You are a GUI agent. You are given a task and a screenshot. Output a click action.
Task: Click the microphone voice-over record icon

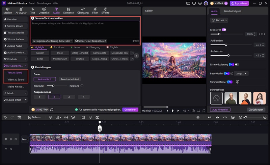[x=198, y=117]
